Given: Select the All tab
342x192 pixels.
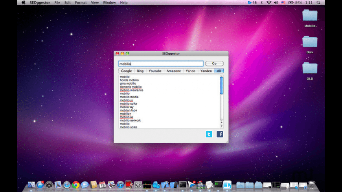Looking at the screenshot, I should [219, 71].
